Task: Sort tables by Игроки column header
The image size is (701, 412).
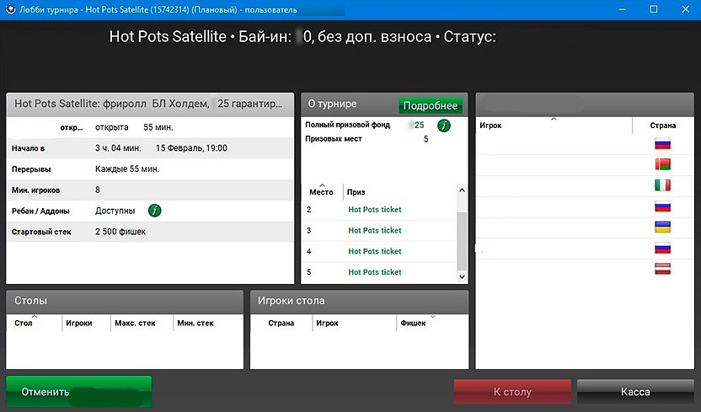Action: [x=79, y=323]
